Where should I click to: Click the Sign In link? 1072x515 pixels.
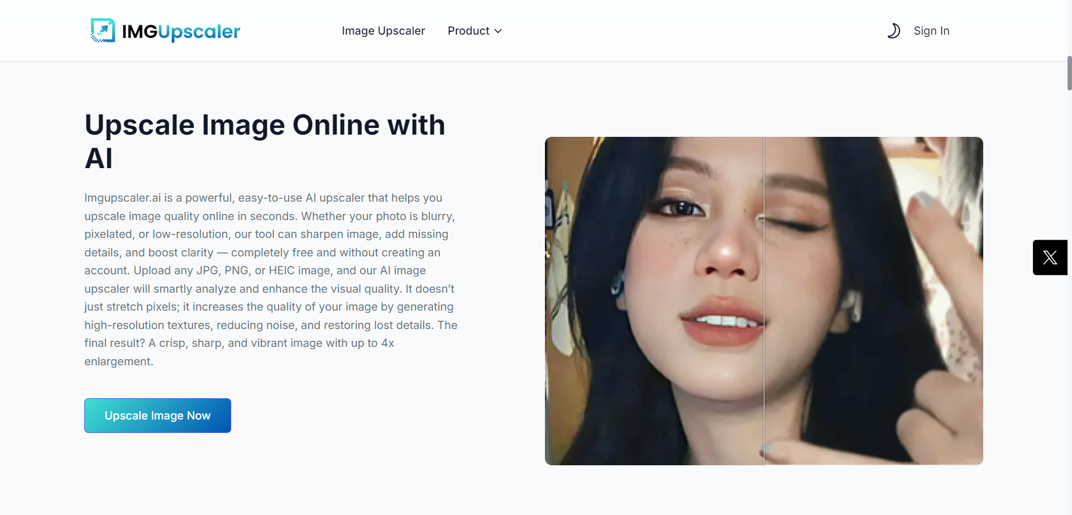click(x=931, y=31)
